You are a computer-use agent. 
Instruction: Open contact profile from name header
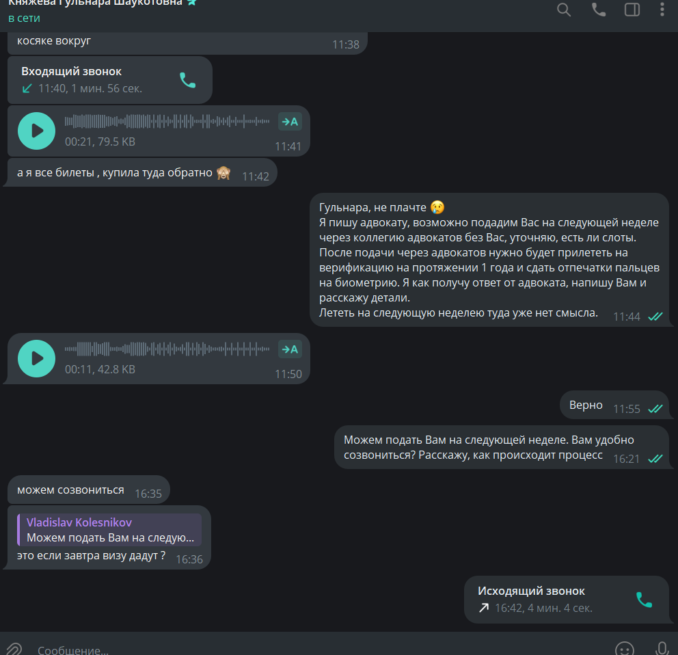pyautogui.click(x=96, y=3)
